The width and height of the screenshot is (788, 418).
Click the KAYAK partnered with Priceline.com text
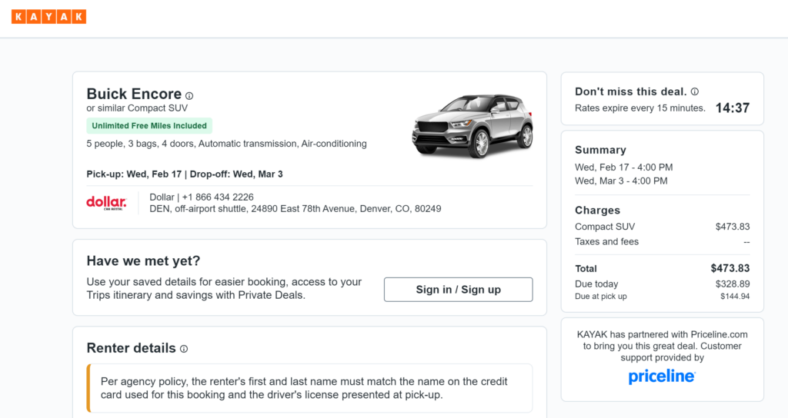point(663,347)
